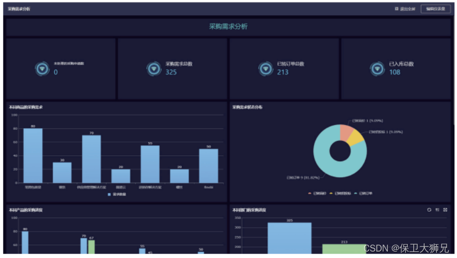Click the blue bar labeled 80 in 不同产品的采购进度
The image size is (457, 258).
point(25,243)
